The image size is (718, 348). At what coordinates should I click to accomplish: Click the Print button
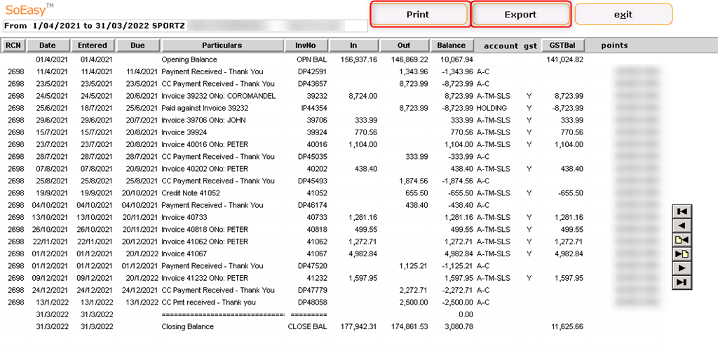(418, 15)
